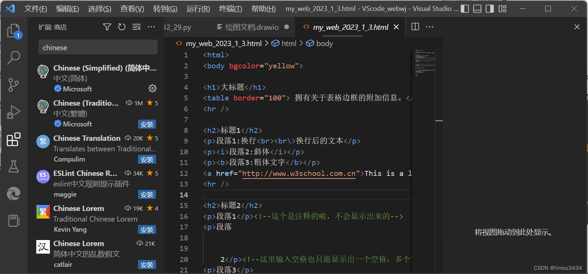Install the Chinese Traditional language pack

click(x=147, y=124)
